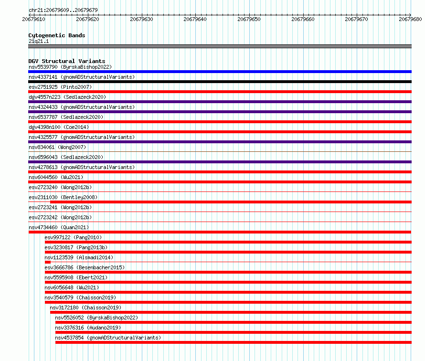425x361 pixels.
Task: Open variant nsv6537787 (Sedlazeck2020)
Action: [x=66, y=117]
